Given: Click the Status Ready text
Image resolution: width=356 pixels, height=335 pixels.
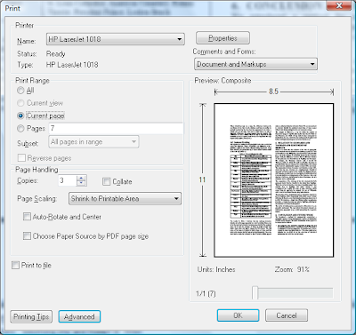Looking at the screenshot, I should [56, 54].
